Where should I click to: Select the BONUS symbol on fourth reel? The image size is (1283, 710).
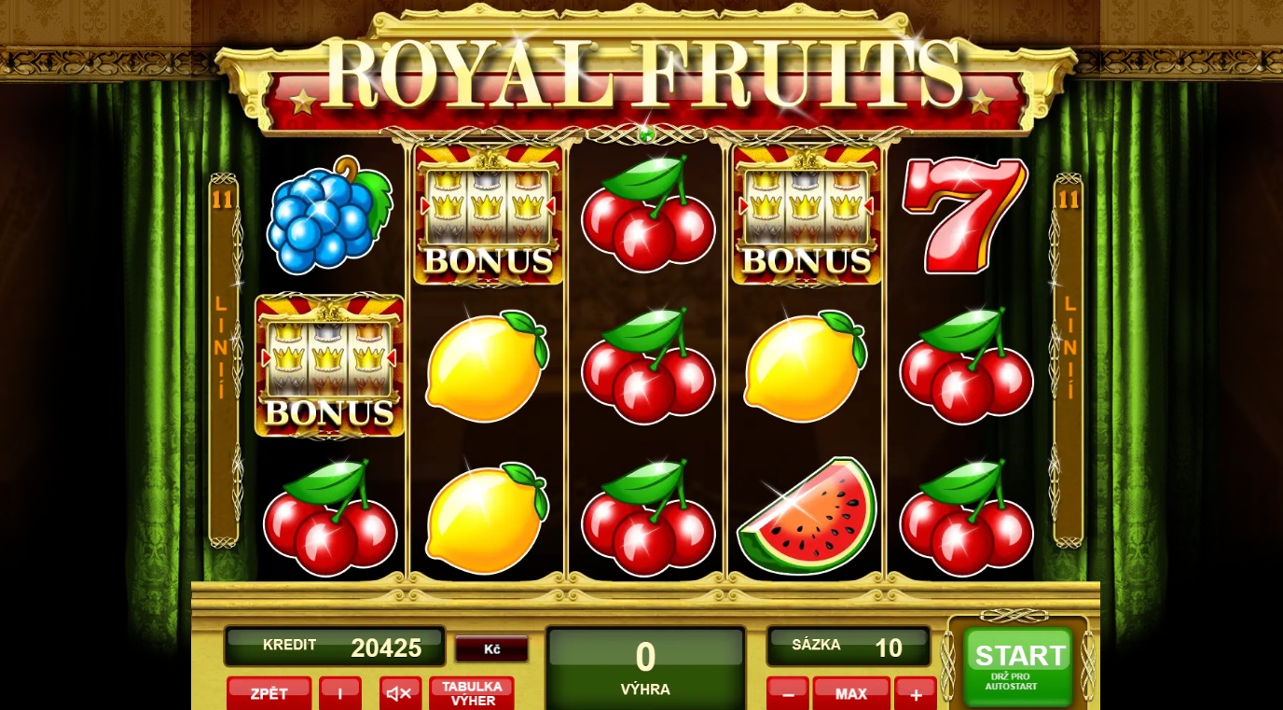point(807,215)
